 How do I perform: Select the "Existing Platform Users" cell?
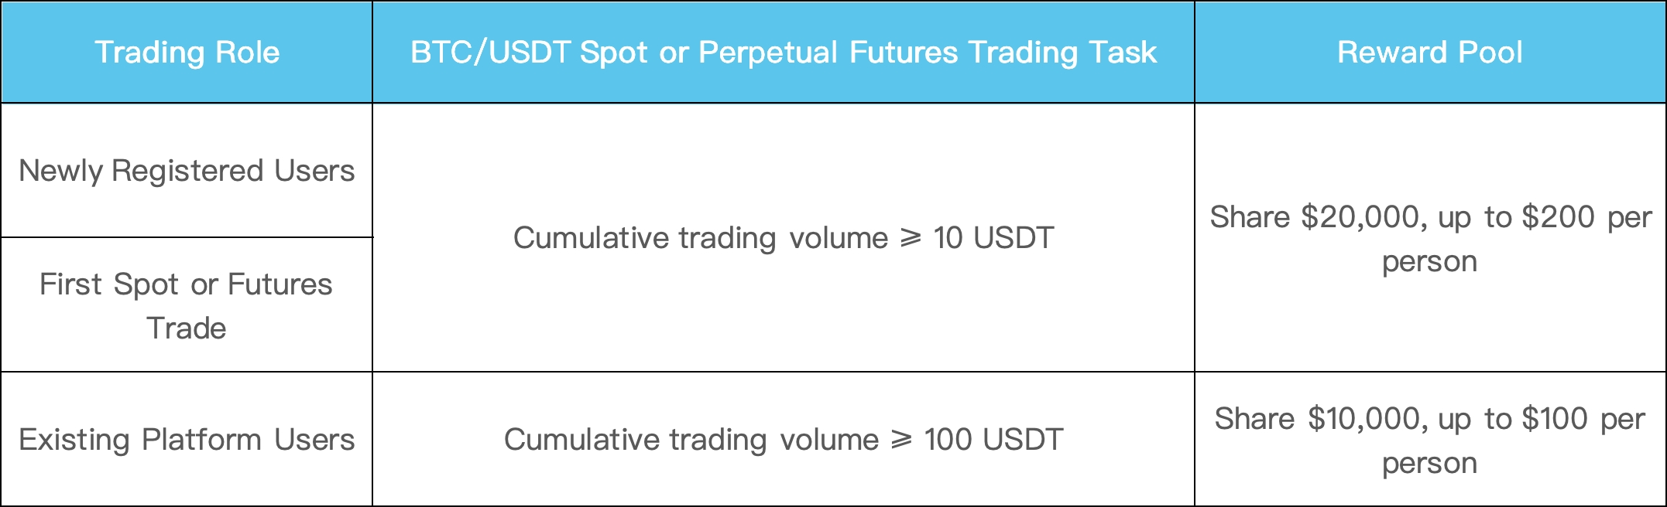(x=187, y=440)
